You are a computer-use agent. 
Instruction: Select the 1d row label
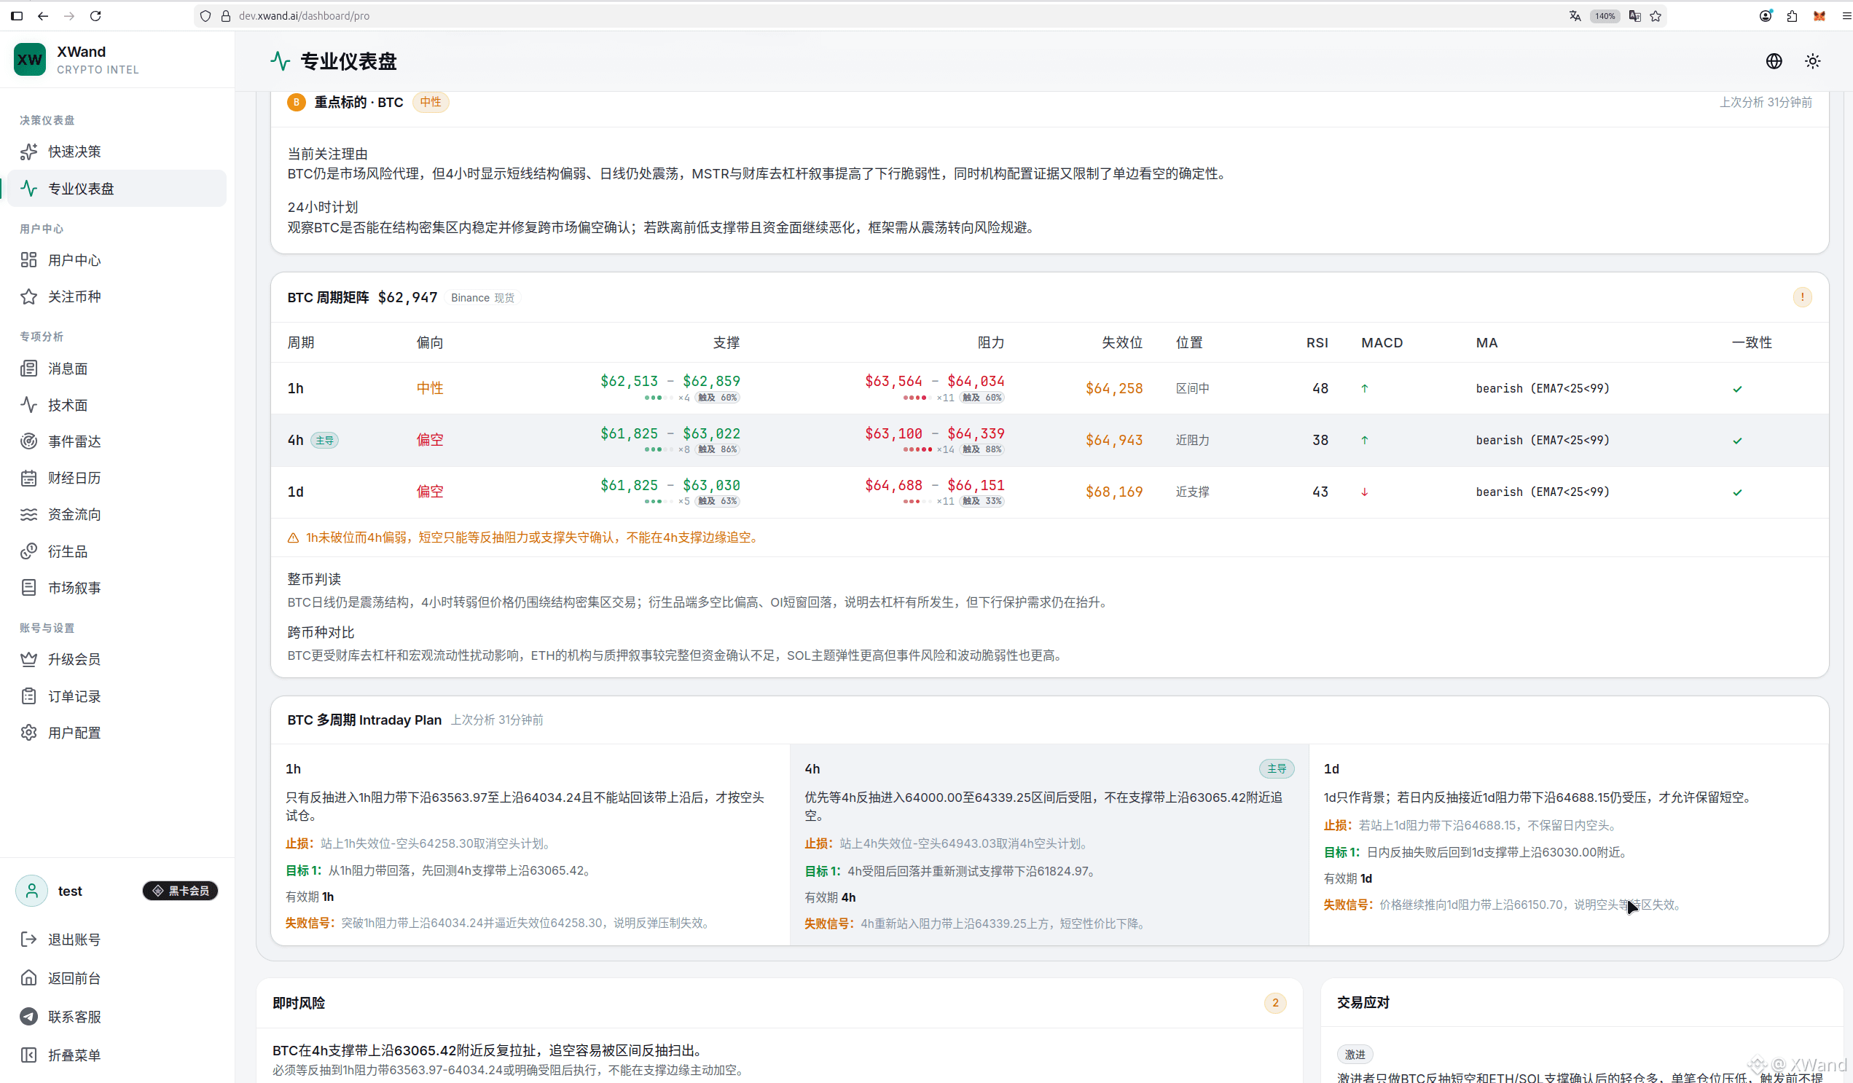coord(296,492)
